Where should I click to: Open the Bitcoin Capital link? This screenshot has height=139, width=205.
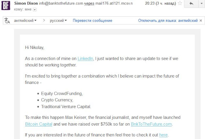[x=38, y=124]
